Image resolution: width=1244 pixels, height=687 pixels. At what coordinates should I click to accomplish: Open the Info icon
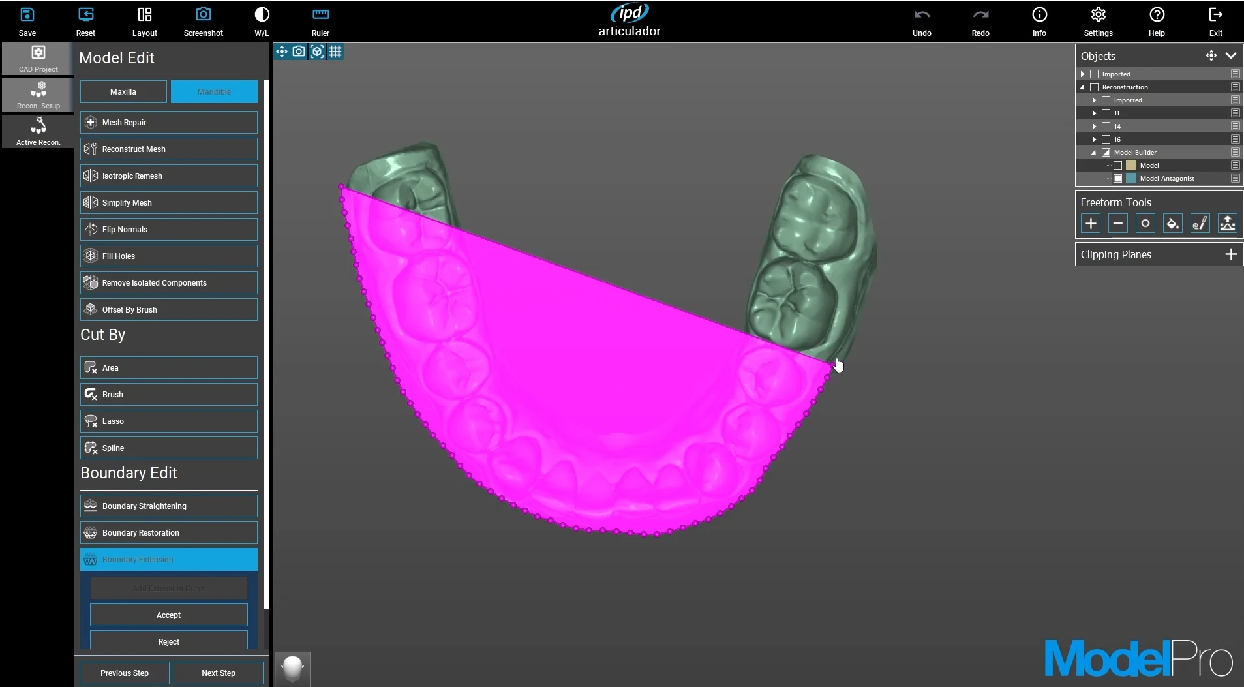click(1040, 14)
